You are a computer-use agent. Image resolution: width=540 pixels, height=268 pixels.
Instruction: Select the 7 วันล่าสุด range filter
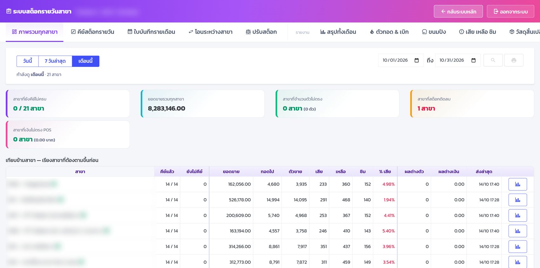[55, 61]
